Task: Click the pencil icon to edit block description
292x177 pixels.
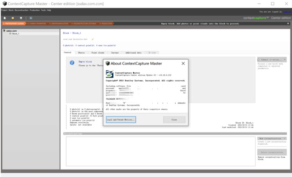Action: [93, 39]
